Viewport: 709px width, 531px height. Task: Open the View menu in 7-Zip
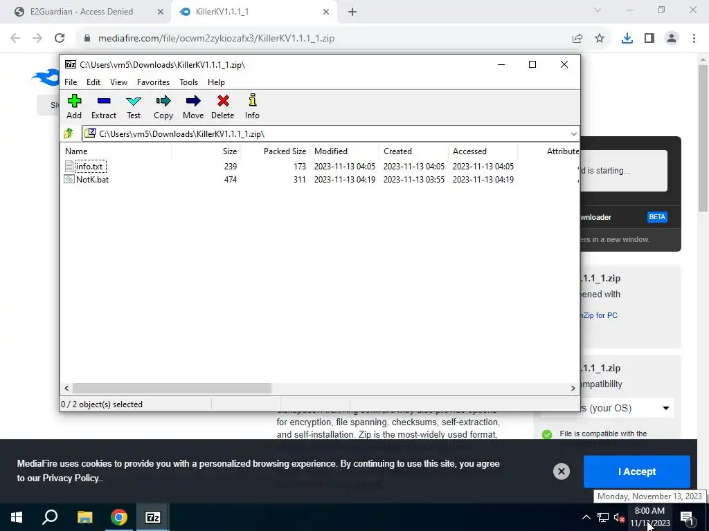(x=118, y=82)
